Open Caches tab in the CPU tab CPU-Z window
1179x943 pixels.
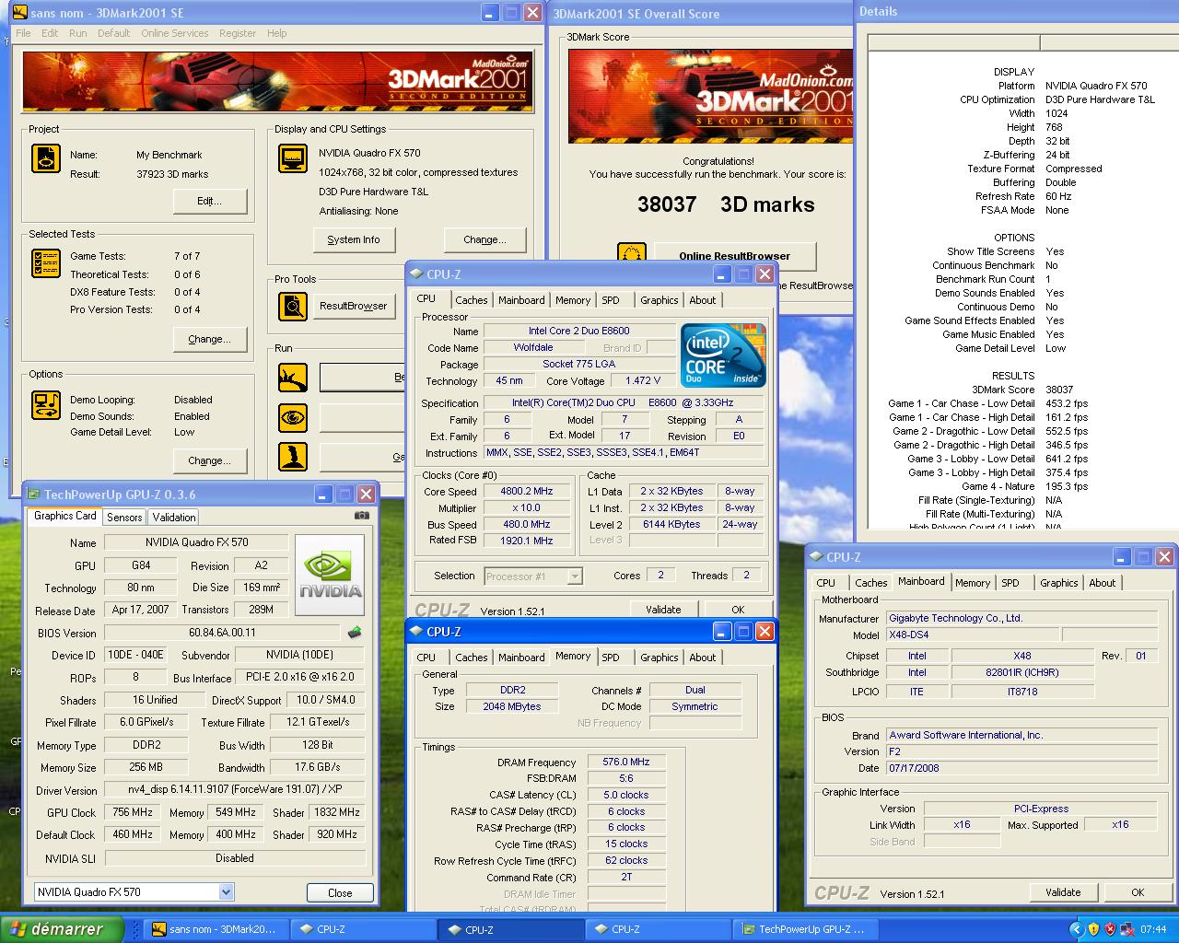pos(472,300)
